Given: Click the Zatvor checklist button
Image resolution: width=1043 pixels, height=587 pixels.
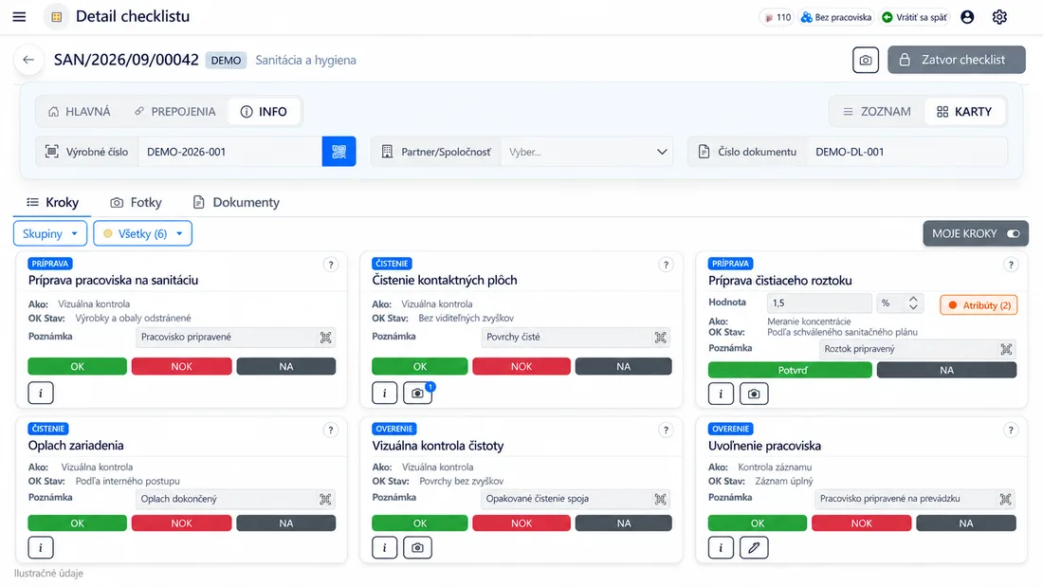Looking at the screenshot, I should click(956, 60).
